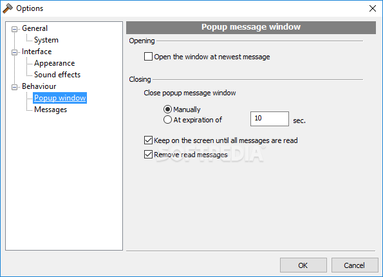Collapse the Interface tree node

tap(14, 52)
